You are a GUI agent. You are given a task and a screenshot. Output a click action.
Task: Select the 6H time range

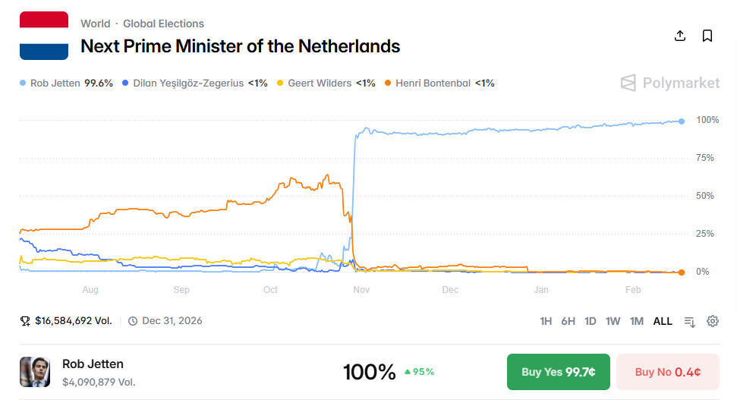[568, 321]
